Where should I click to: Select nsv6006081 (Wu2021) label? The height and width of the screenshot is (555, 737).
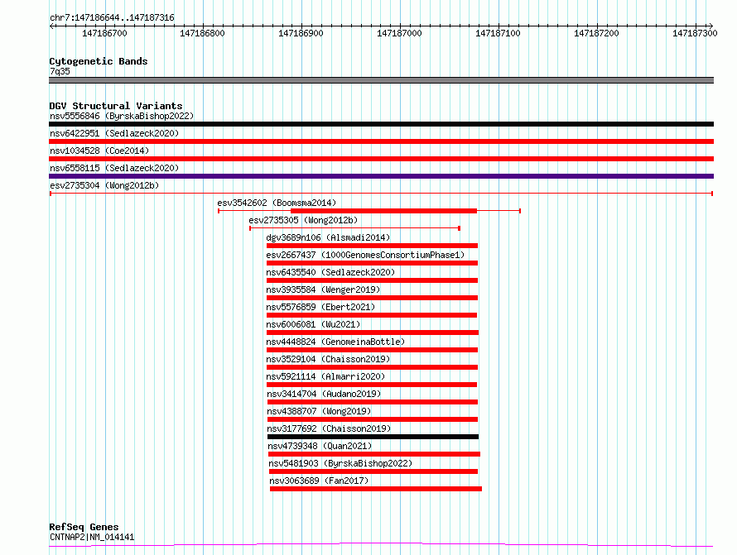coord(313,324)
